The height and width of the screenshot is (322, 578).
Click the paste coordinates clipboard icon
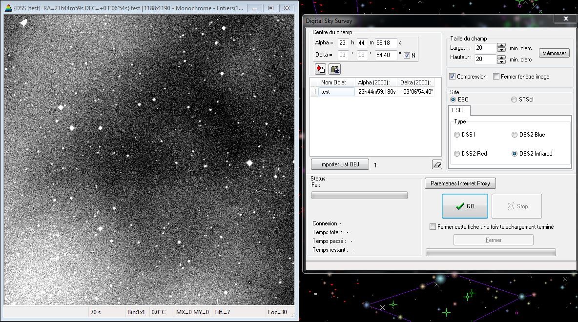click(x=335, y=69)
